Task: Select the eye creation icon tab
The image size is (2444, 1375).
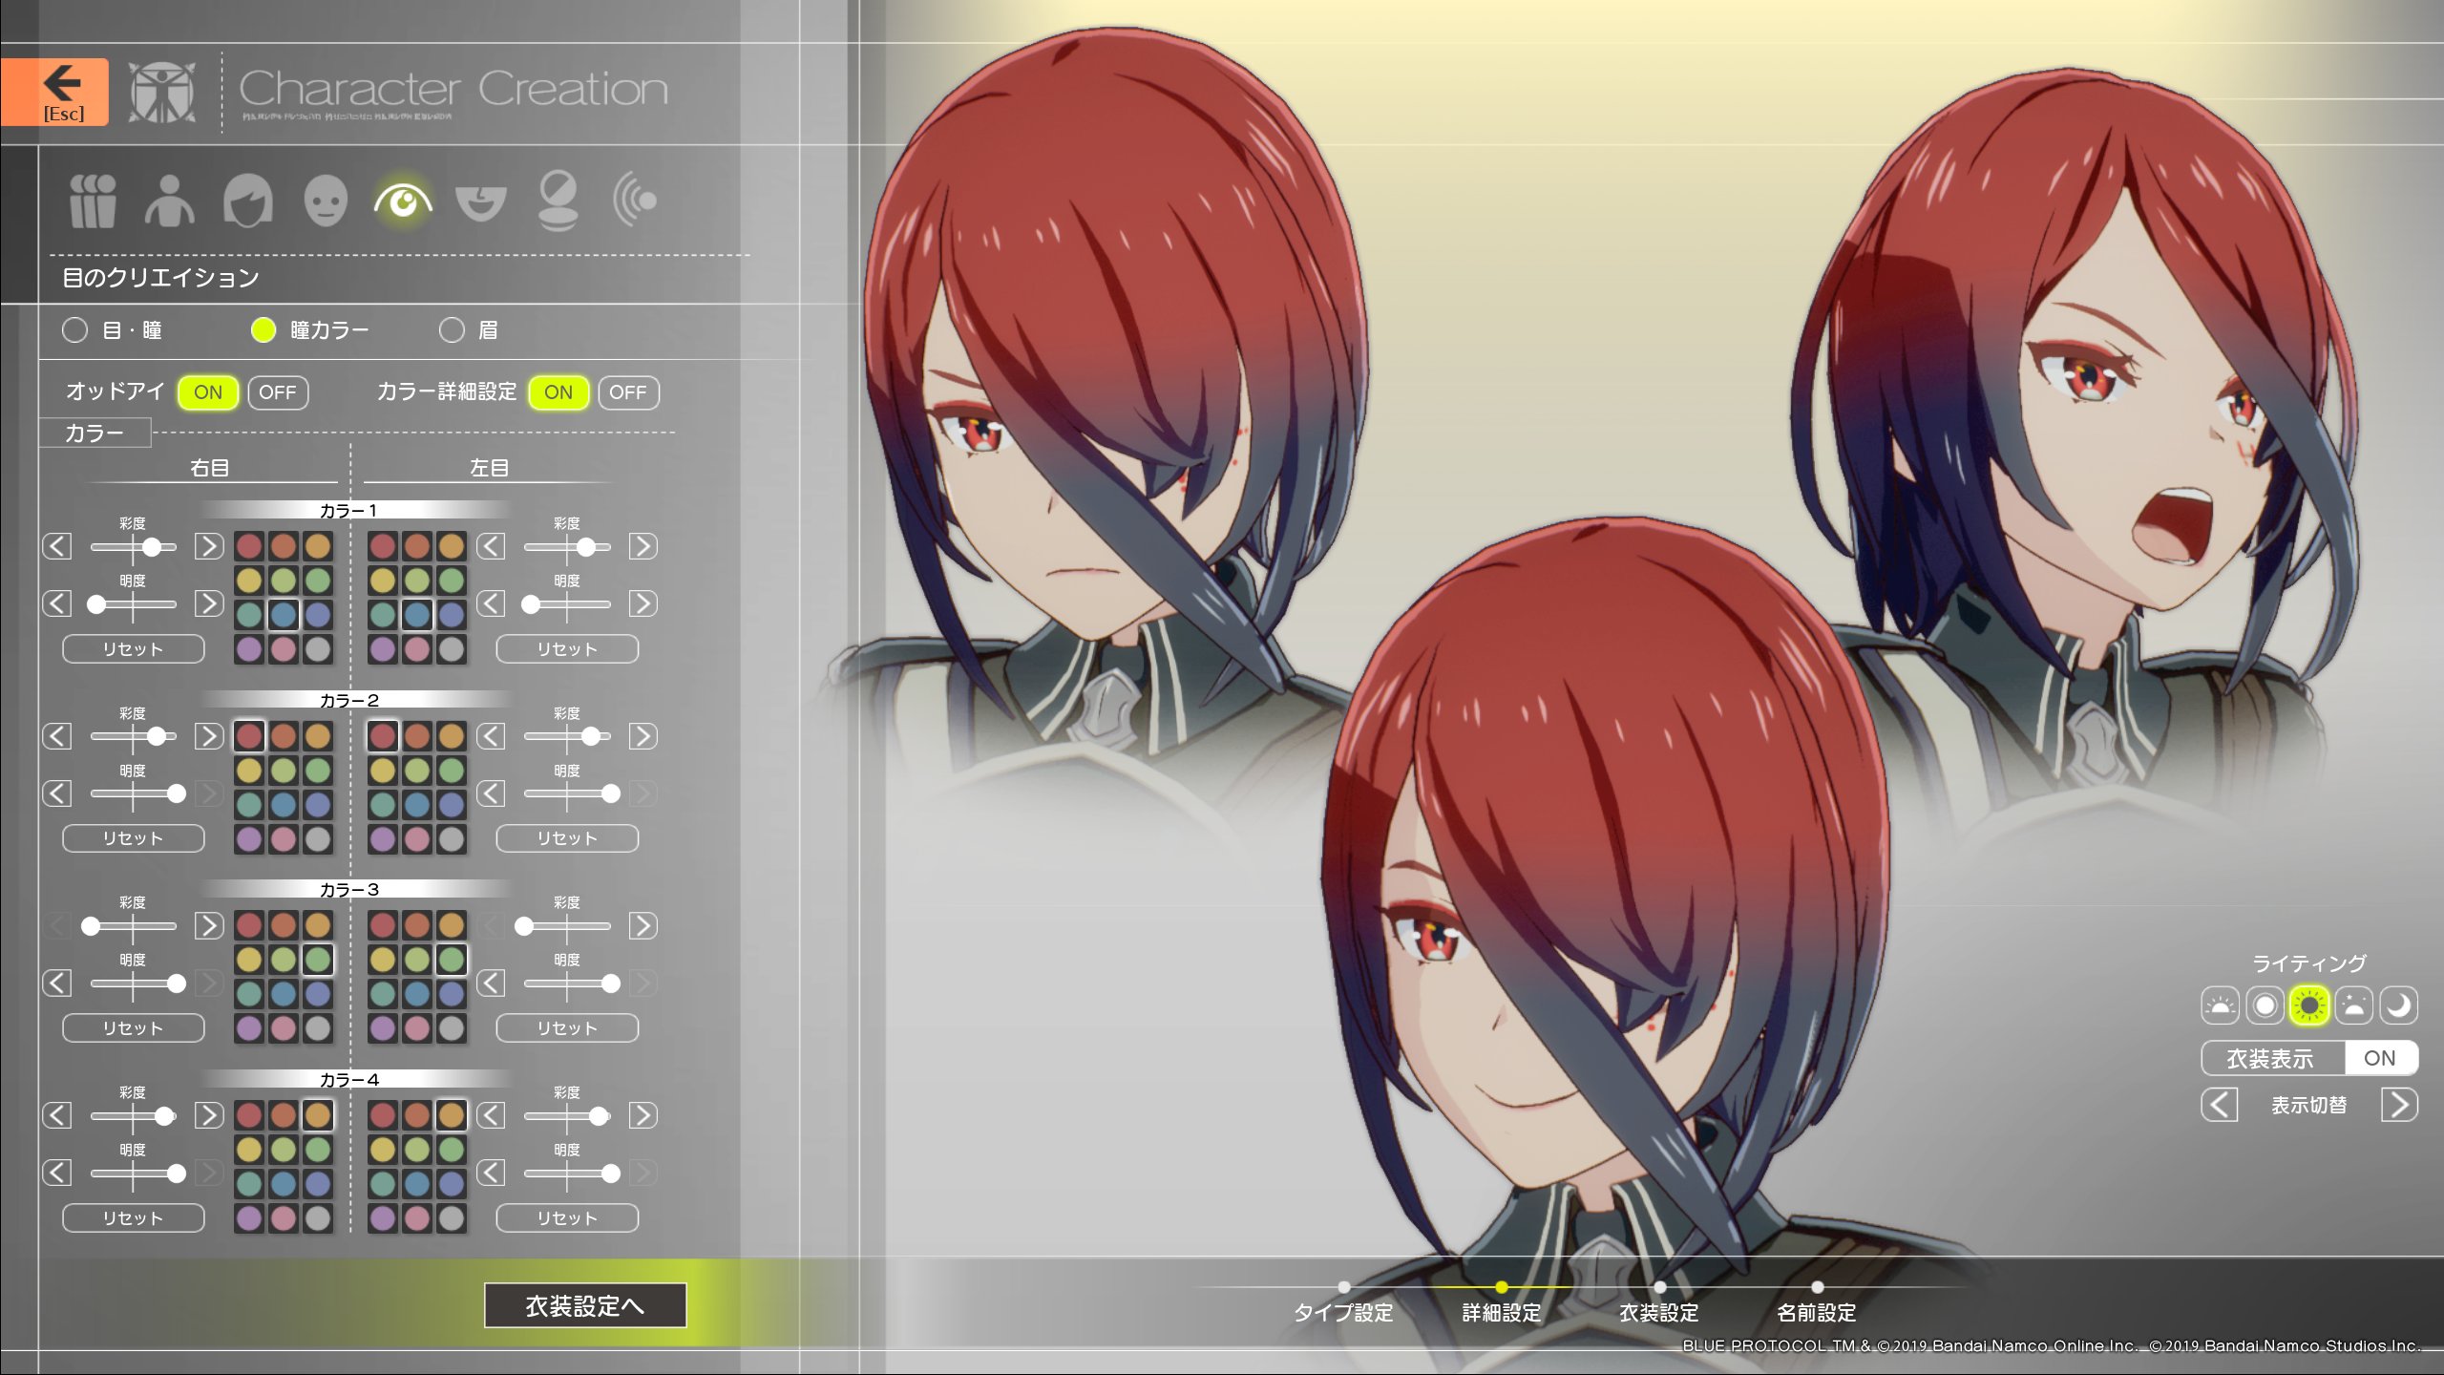Action: pos(403,201)
